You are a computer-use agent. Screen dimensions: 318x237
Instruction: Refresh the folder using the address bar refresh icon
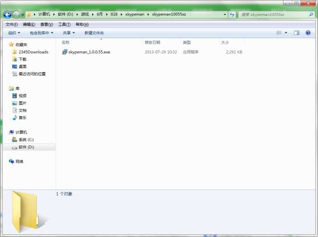(x=232, y=15)
